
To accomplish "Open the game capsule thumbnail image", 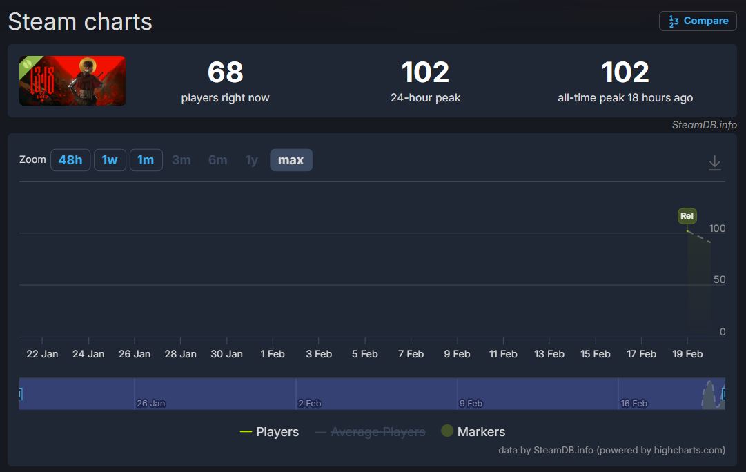I will tap(72, 81).
